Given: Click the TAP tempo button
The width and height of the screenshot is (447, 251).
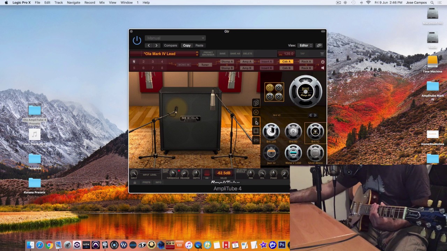Looking at the screenshot, I should [302, 54].
